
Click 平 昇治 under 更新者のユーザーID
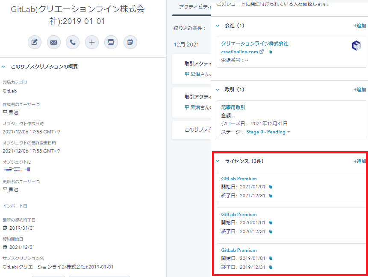tap(10, 190)
